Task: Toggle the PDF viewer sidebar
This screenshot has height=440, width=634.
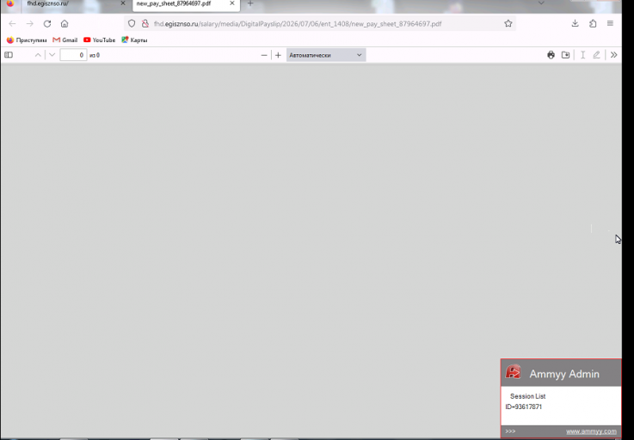Action: [9, 55]
